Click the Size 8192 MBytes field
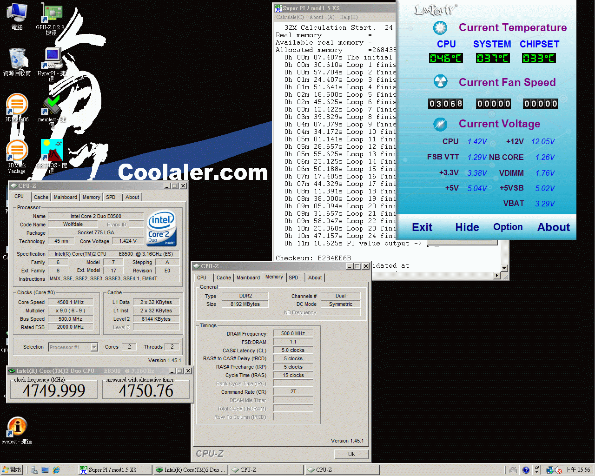Screen dimensions: 595x476 [245, 304]
